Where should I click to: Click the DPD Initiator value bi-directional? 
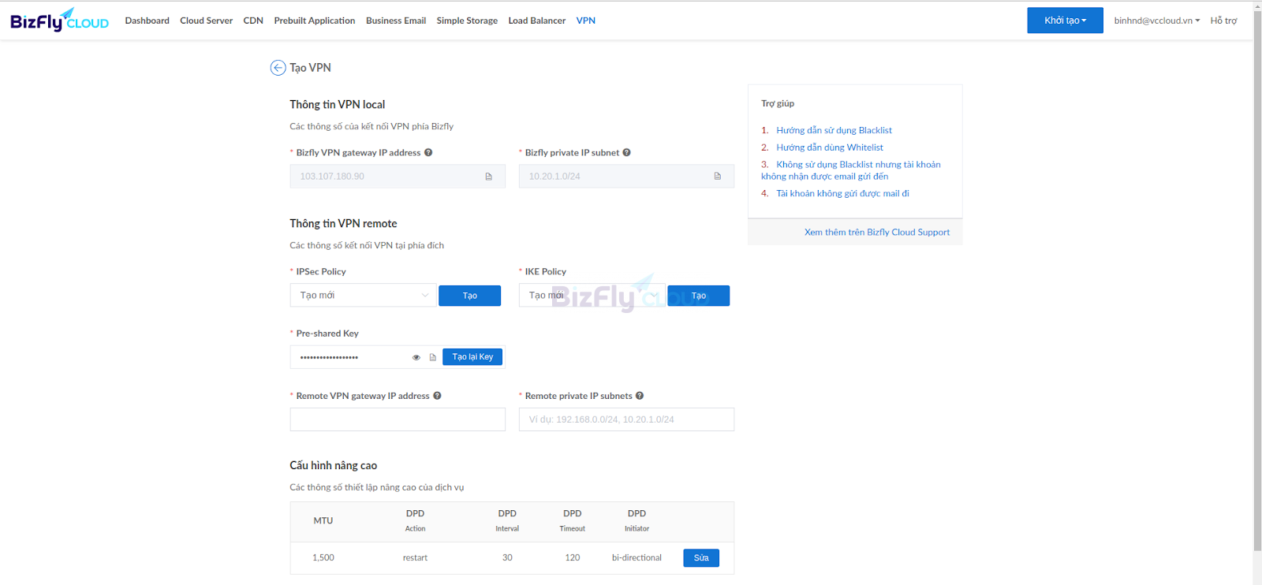click(x=637, y=558)
